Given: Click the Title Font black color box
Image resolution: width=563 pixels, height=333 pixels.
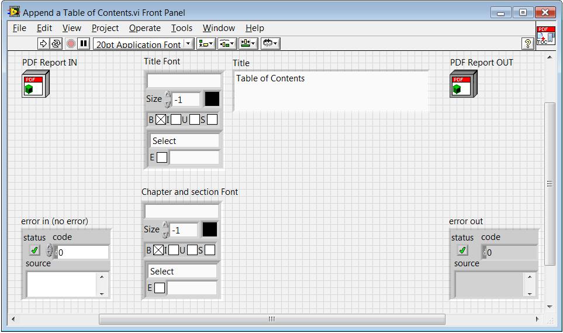Looking at the screenshot, I should (x=212, y=99).
